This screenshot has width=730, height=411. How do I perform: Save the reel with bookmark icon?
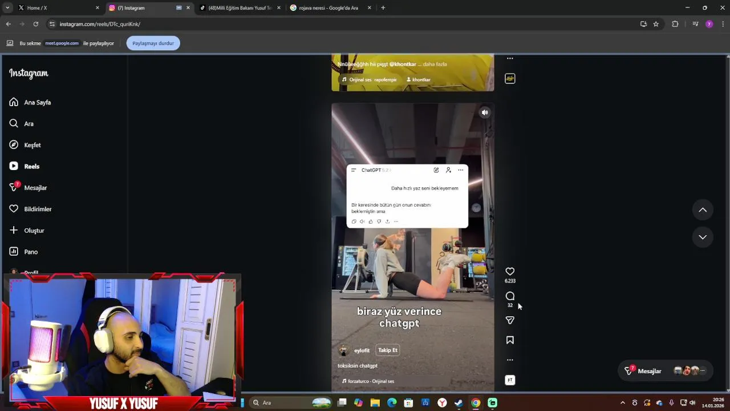point(510,340)
